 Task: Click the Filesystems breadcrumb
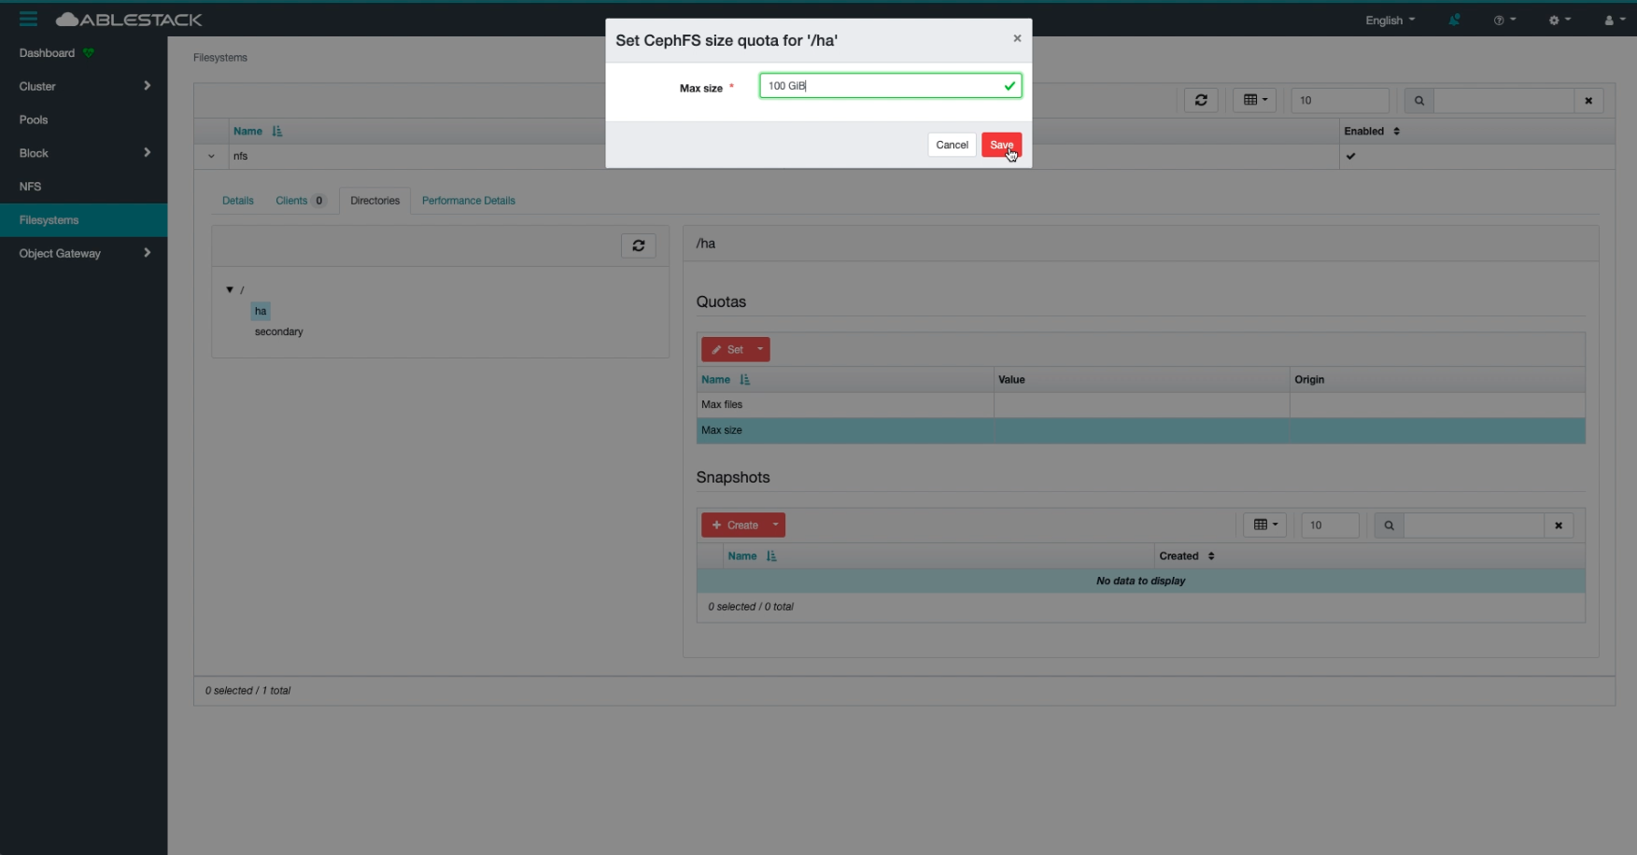[x=220, y=58]
